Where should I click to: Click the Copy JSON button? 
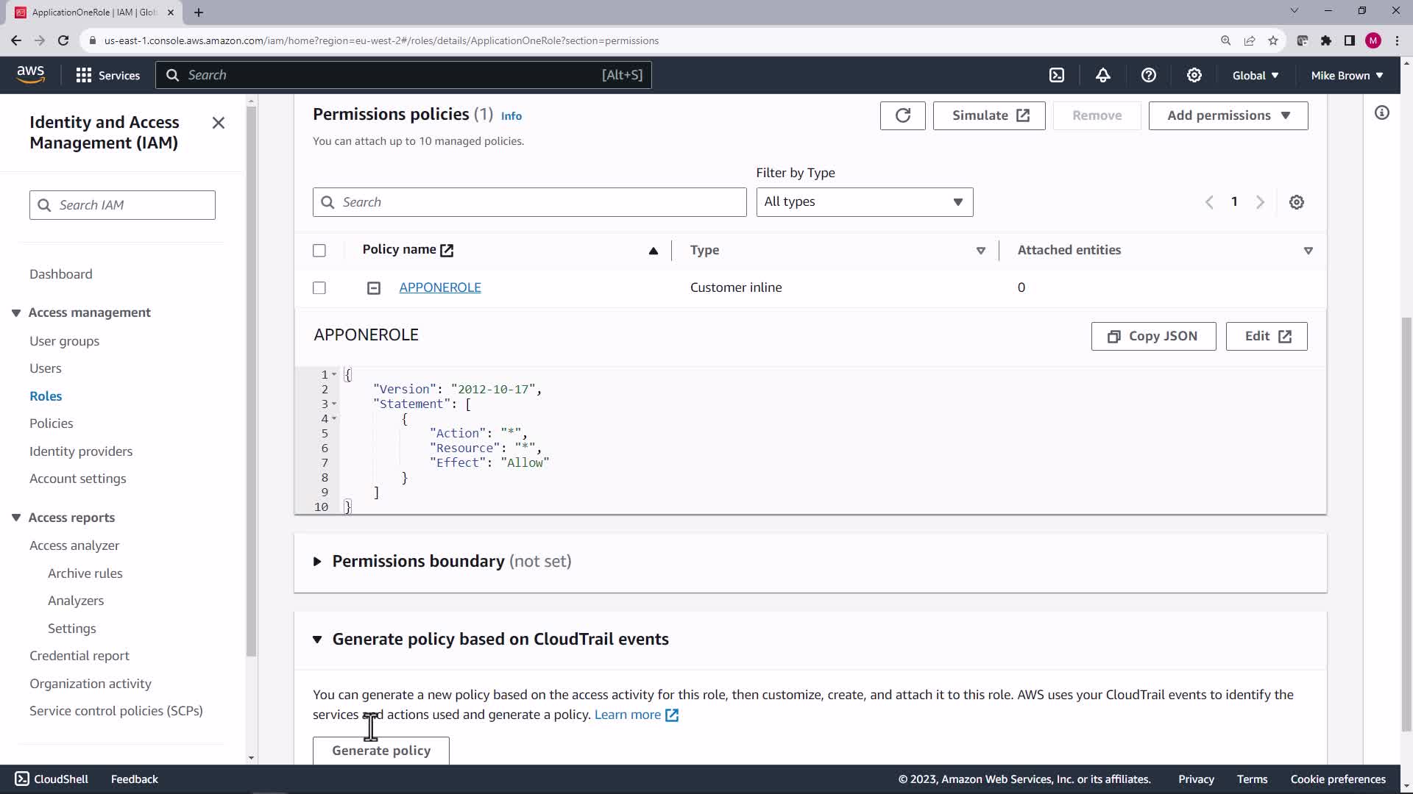point(1153,336)
